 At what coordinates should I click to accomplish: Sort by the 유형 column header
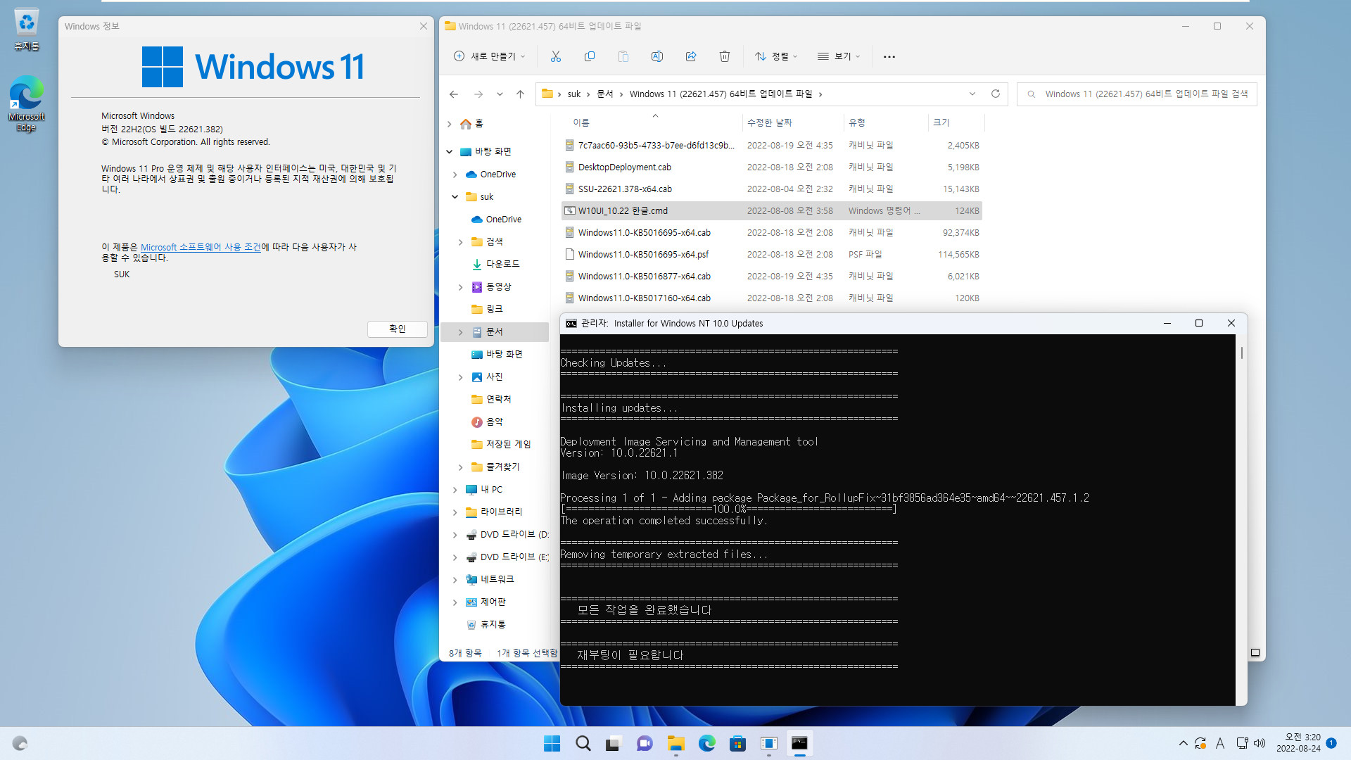click(857, 122)
